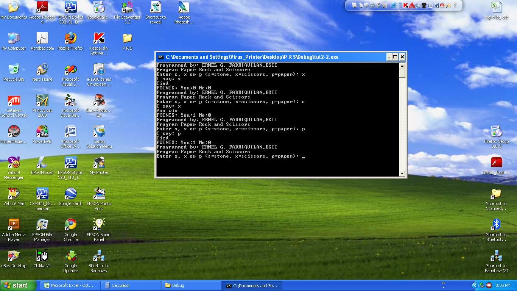
Task: Select the Google Updater icon
Action: 70,261
